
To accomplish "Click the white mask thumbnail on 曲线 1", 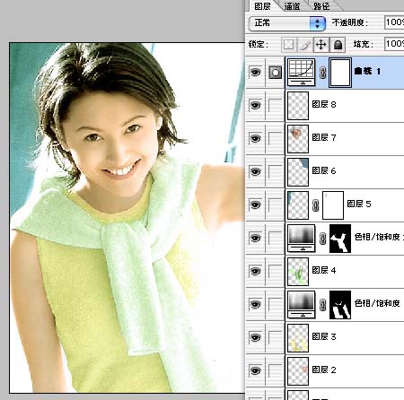I will pyautogui.click(x=340, y=73).
